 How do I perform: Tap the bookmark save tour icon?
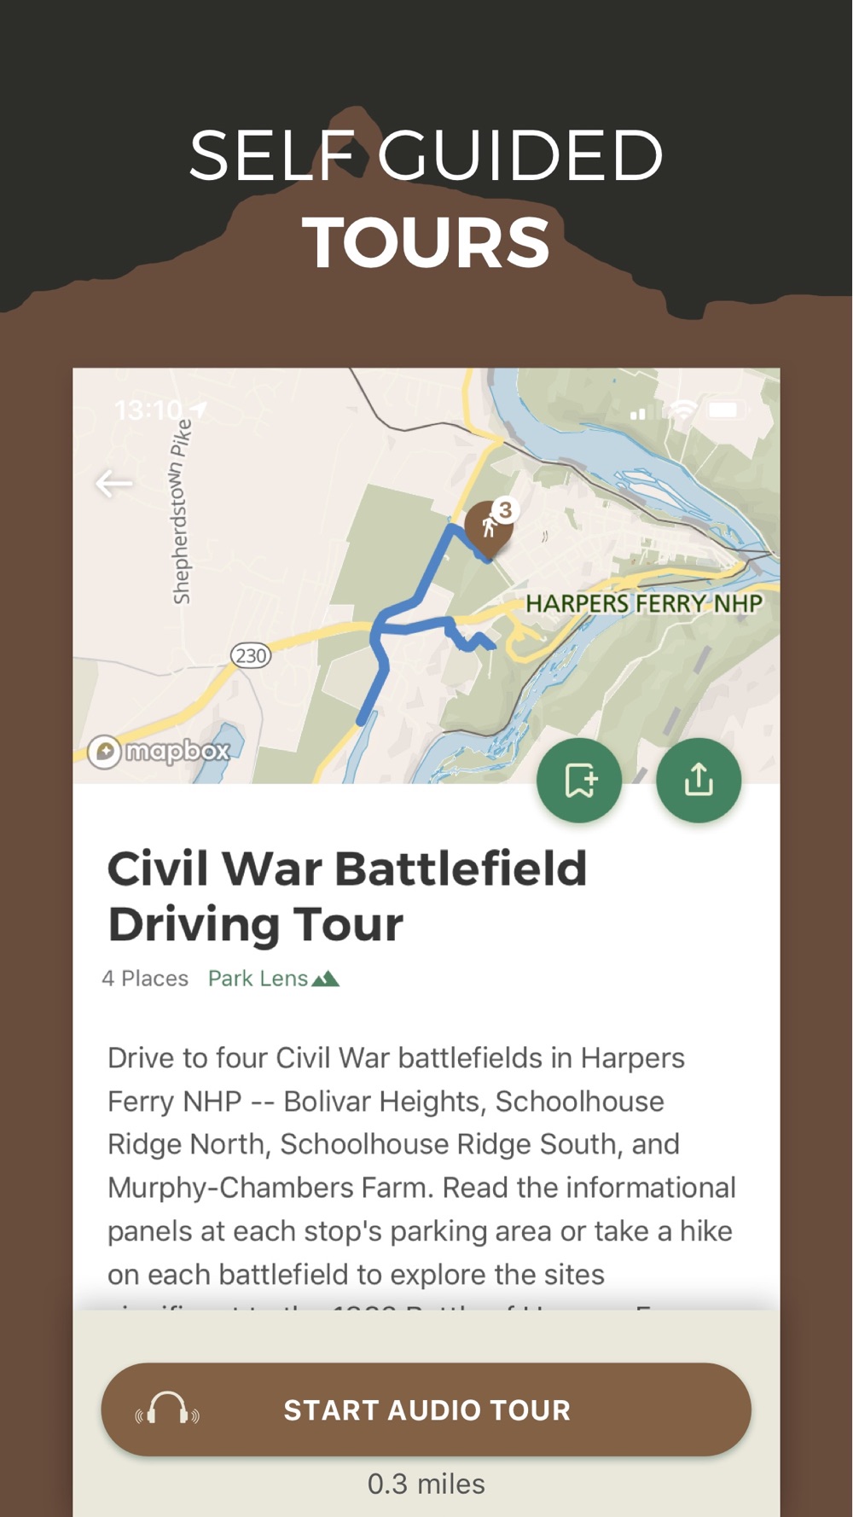tap(579, 781)
